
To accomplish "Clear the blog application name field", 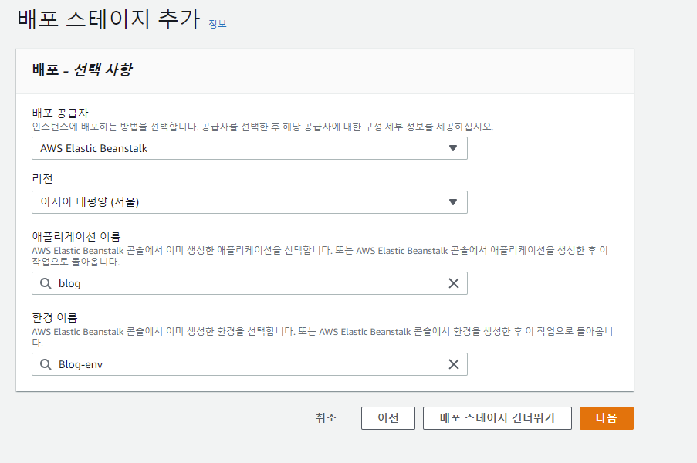I will tap(453, 283).
